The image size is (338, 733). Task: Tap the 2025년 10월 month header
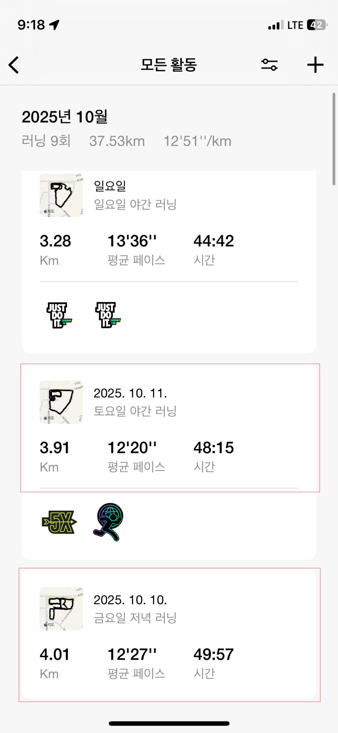click(x=65, y=117)
